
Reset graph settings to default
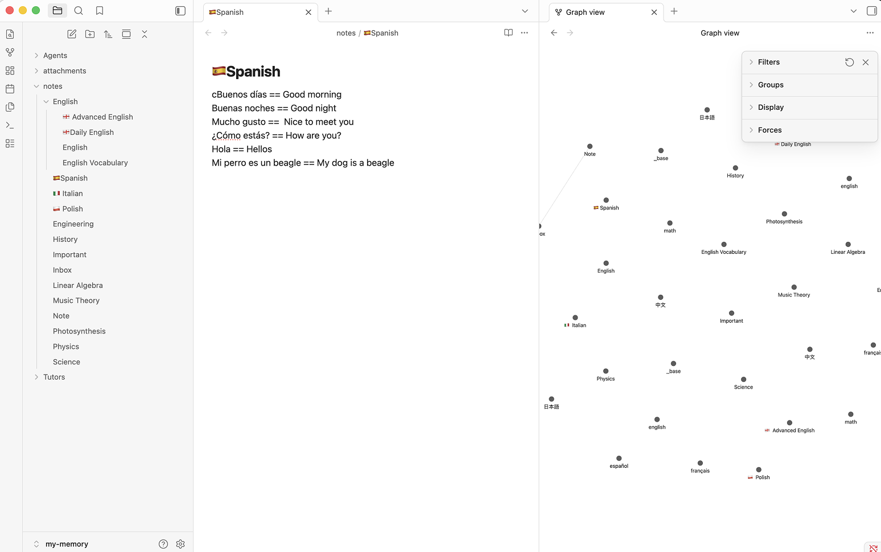pyautogui.click(x=849, y=62)
